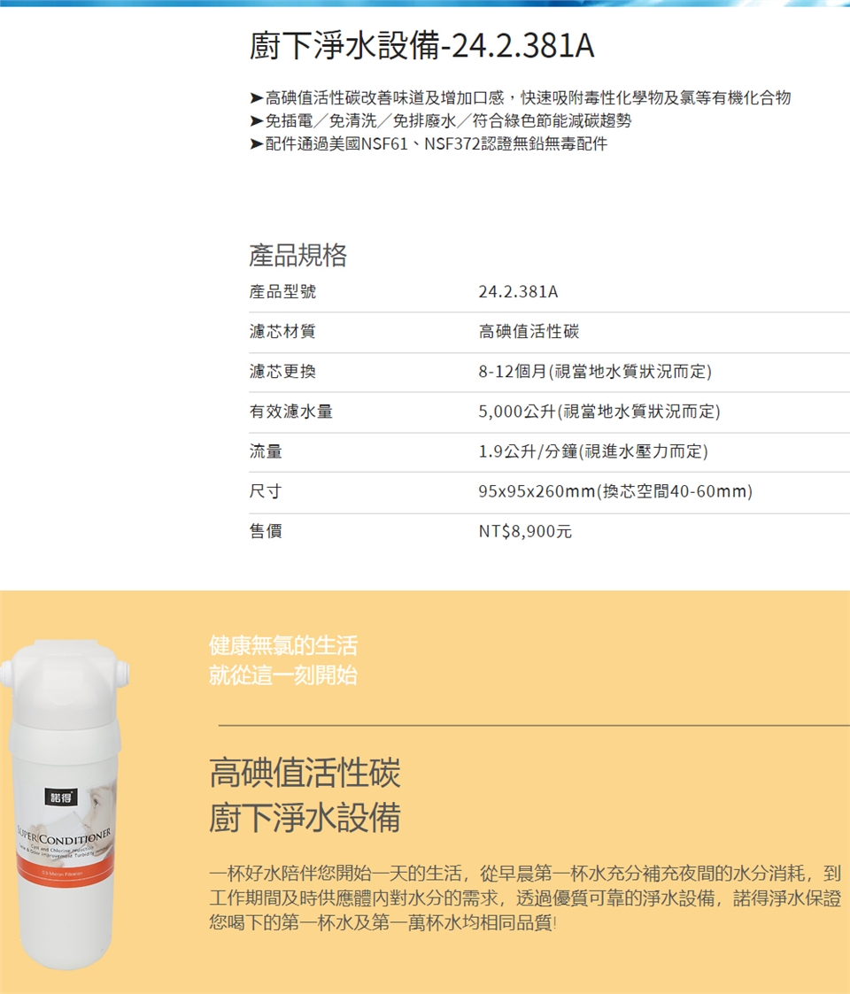Click the 1.9公升/分鐘 flow rate value
The image size is (850, 994).
point(593,451)
